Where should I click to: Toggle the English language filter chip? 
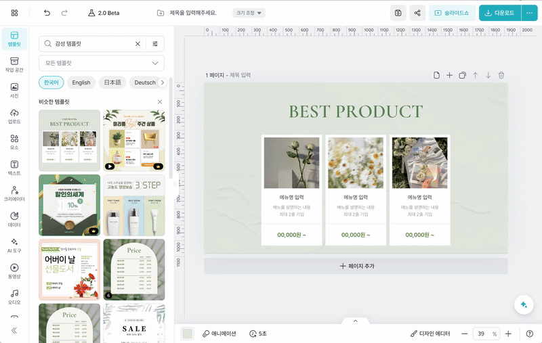81,83
